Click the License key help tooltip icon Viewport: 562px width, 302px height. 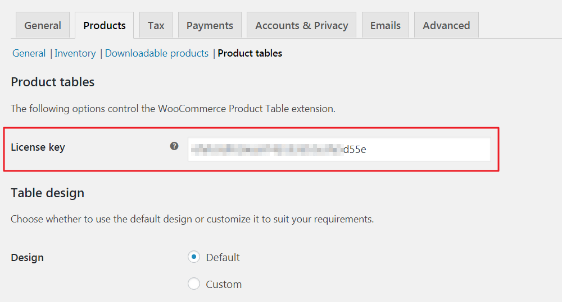pyautogui.click(x=174, y=146)
